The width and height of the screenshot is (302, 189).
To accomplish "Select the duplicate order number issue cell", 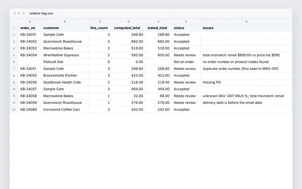I will click(x=246, y=69).
